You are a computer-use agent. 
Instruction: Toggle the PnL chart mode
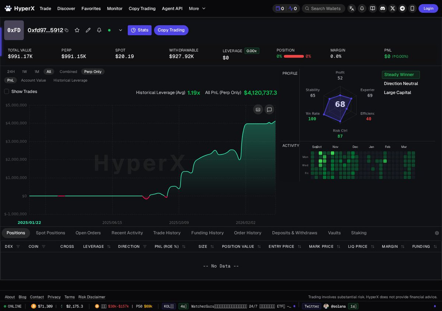tap(10, 80)
